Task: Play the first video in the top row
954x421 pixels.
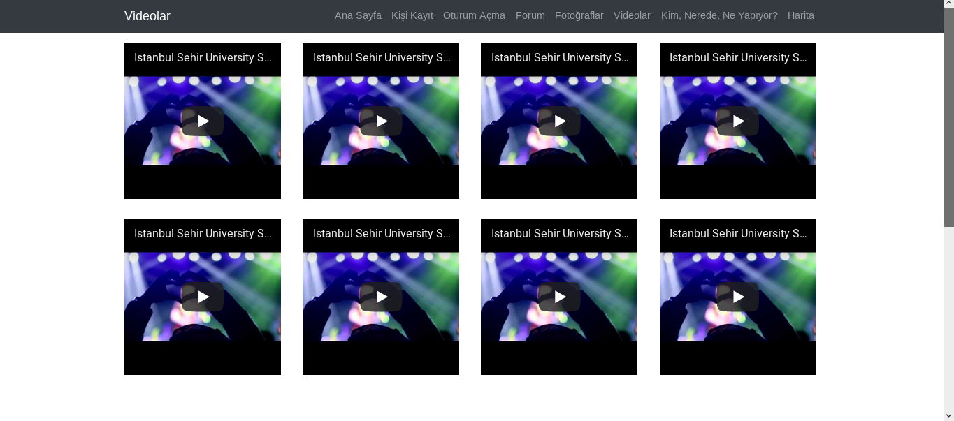Action: [x=203, y=121]
